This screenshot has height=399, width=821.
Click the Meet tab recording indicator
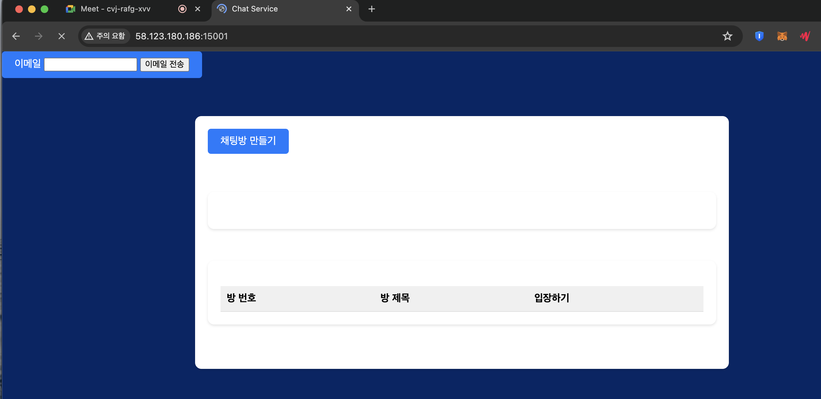182,9
